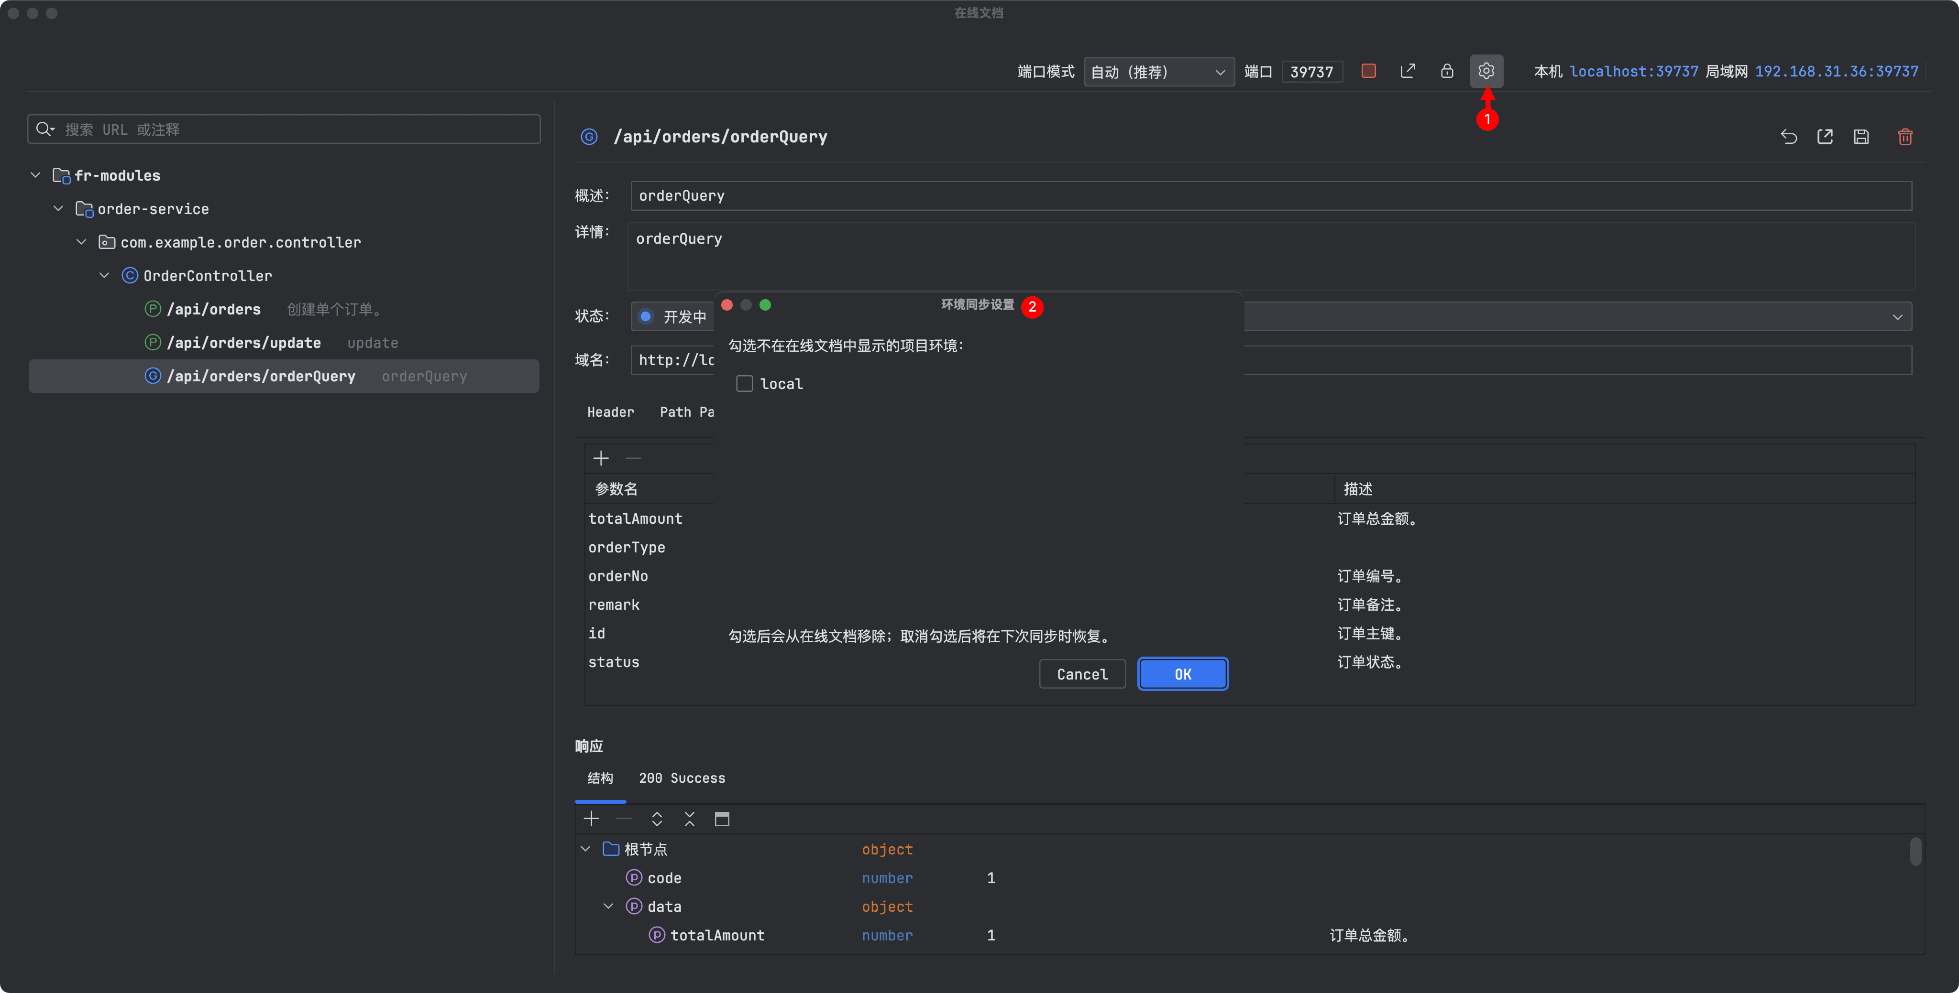Screen dimensions: 1959x993
Task: Click the code field type number
Action: coord(887,877)
